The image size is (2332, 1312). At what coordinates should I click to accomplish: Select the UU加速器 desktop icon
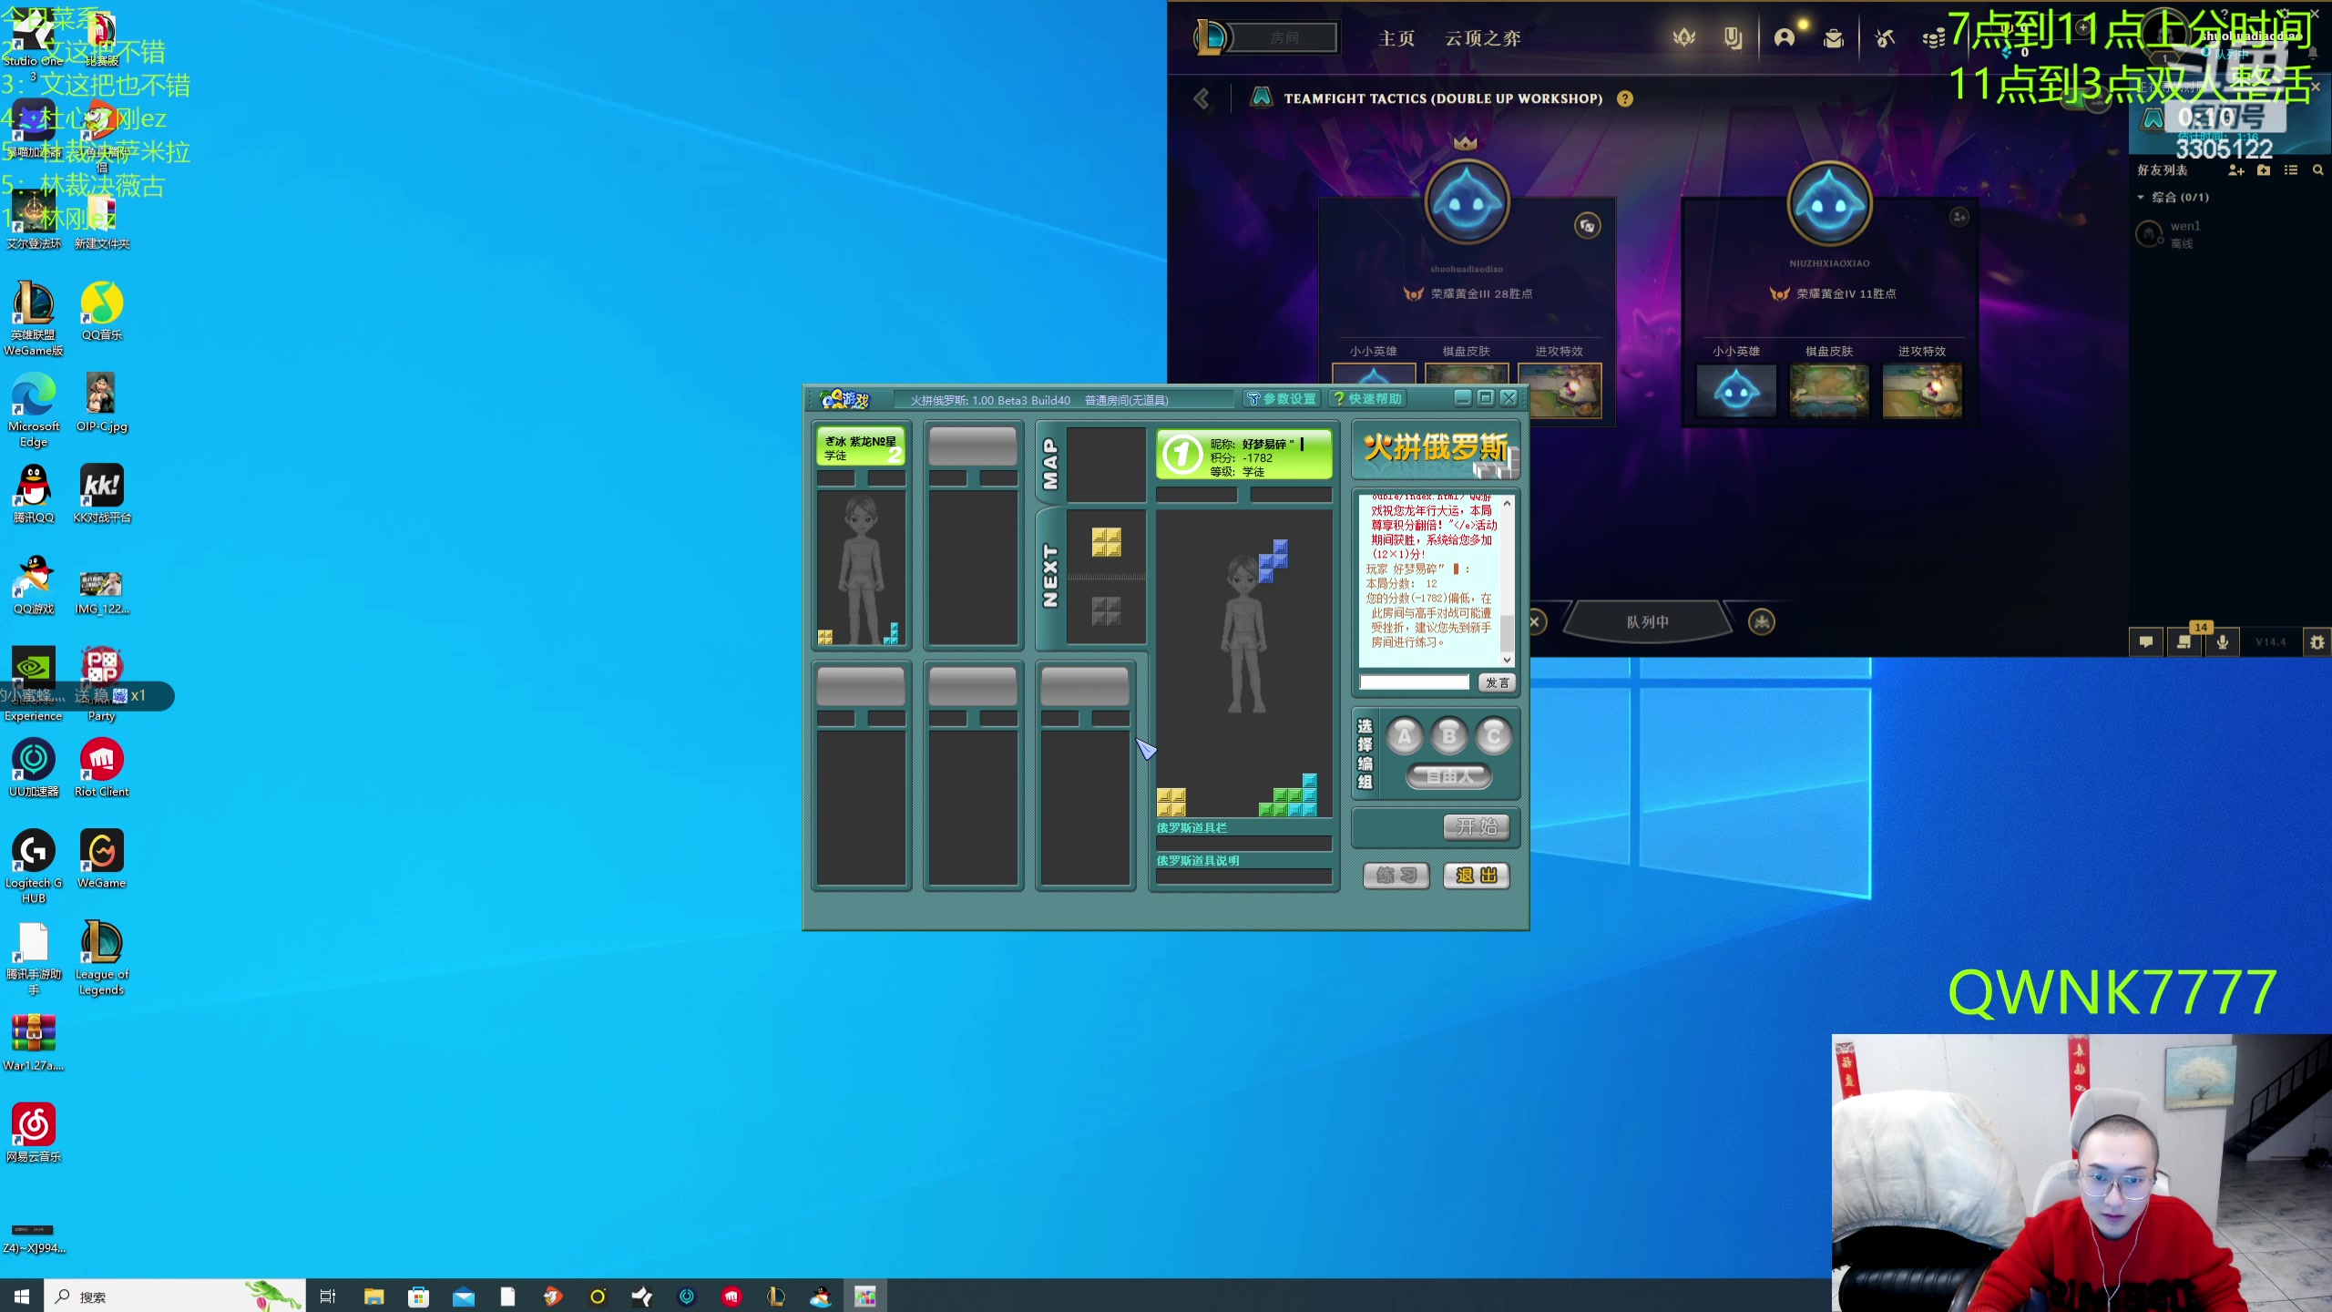(x=34, y=768)
